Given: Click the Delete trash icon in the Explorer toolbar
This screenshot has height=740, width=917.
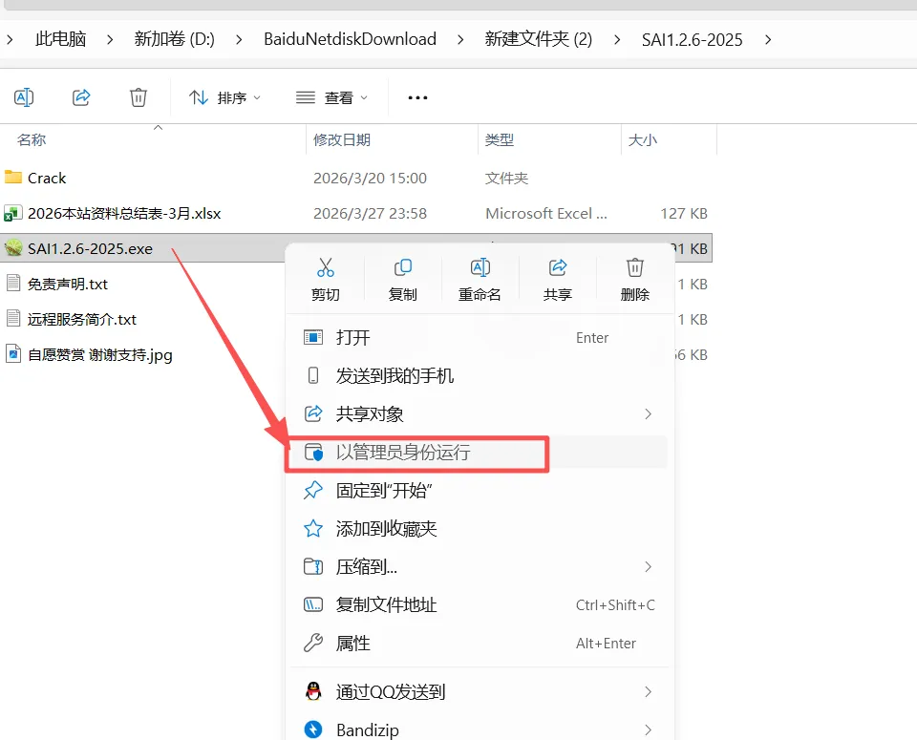Looking at the screenshot, I should coord(138,97).
